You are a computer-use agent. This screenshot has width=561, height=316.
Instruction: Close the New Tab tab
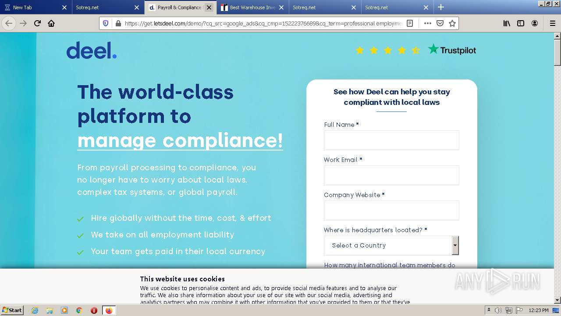(x=64, y=7)
